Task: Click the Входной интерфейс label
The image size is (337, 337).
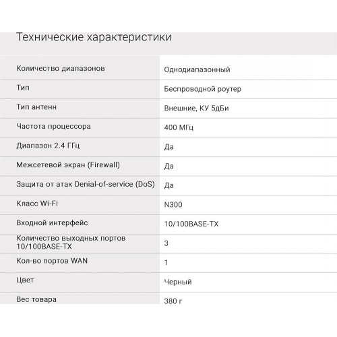Action: (x=52, y=222)
